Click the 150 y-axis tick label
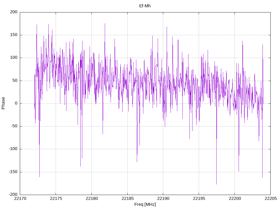 [14, 35]
